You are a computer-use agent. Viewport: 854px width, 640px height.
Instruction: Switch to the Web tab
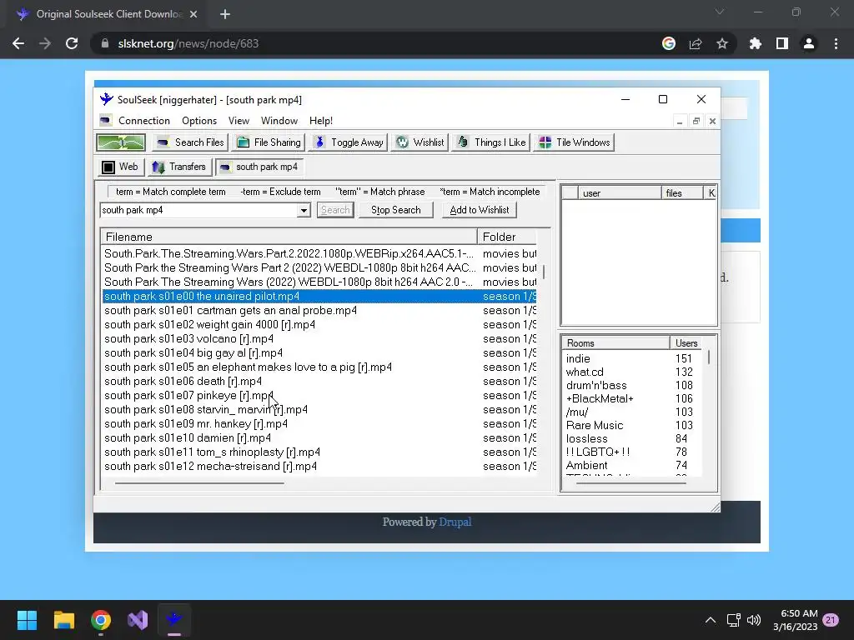(121, 167)
